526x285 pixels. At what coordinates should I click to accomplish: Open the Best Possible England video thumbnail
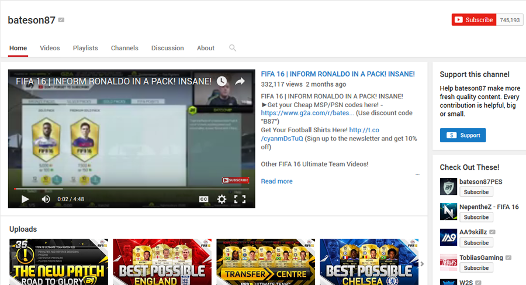click(x=162, y=262)
